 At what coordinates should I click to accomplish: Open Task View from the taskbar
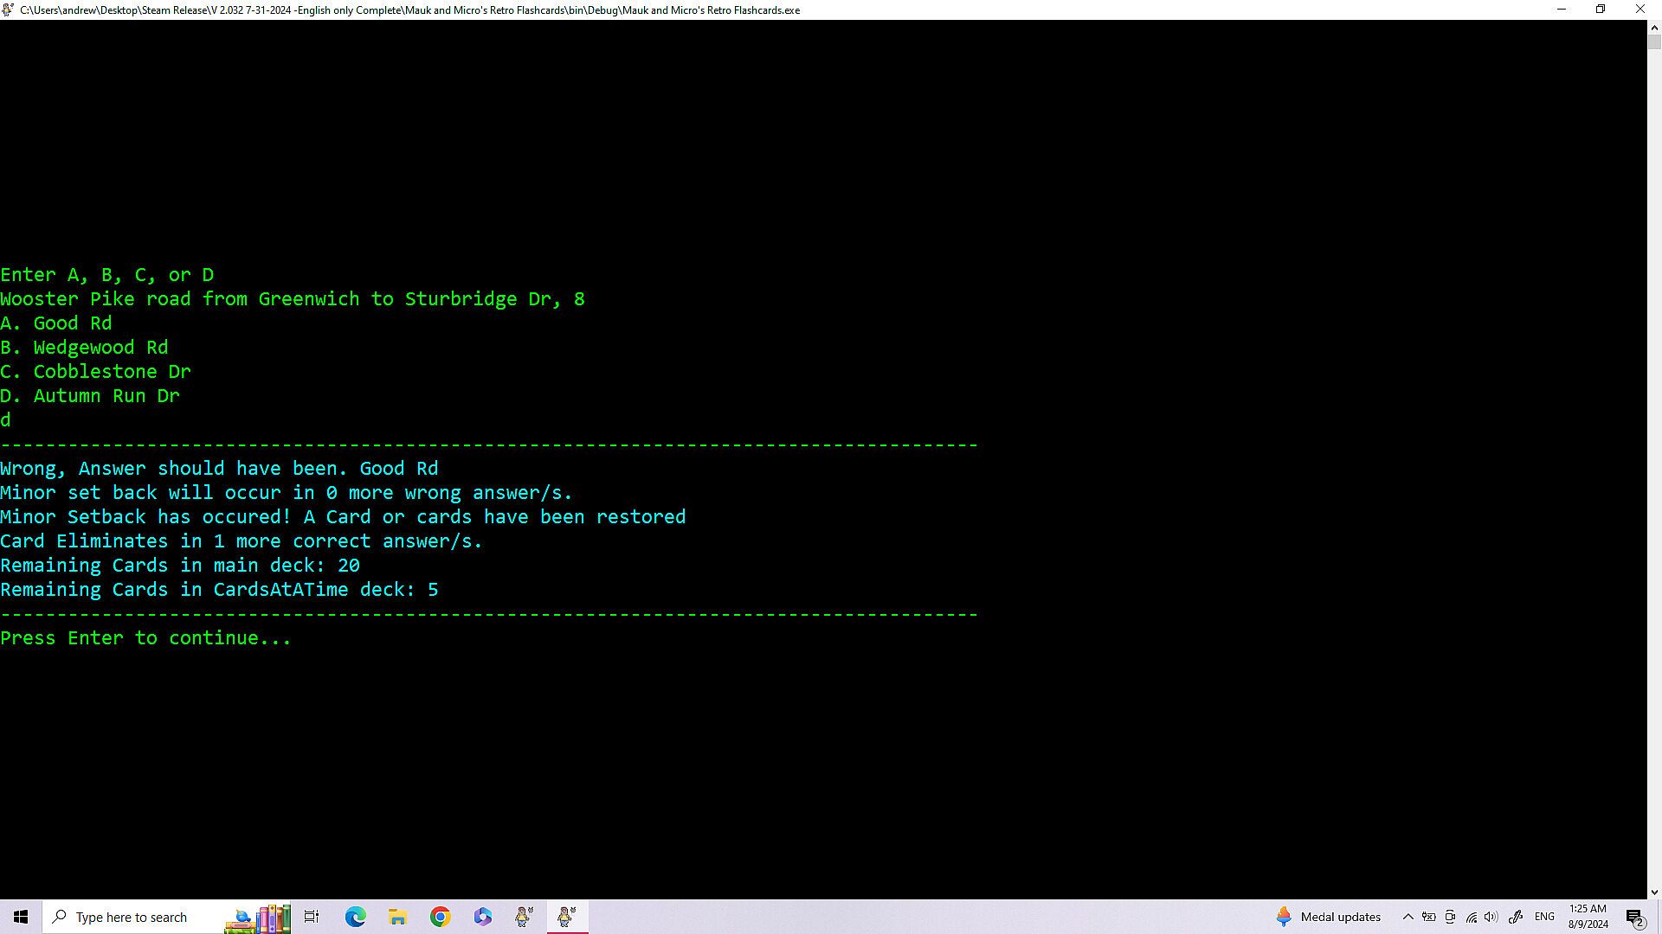(x=312, y=917)
